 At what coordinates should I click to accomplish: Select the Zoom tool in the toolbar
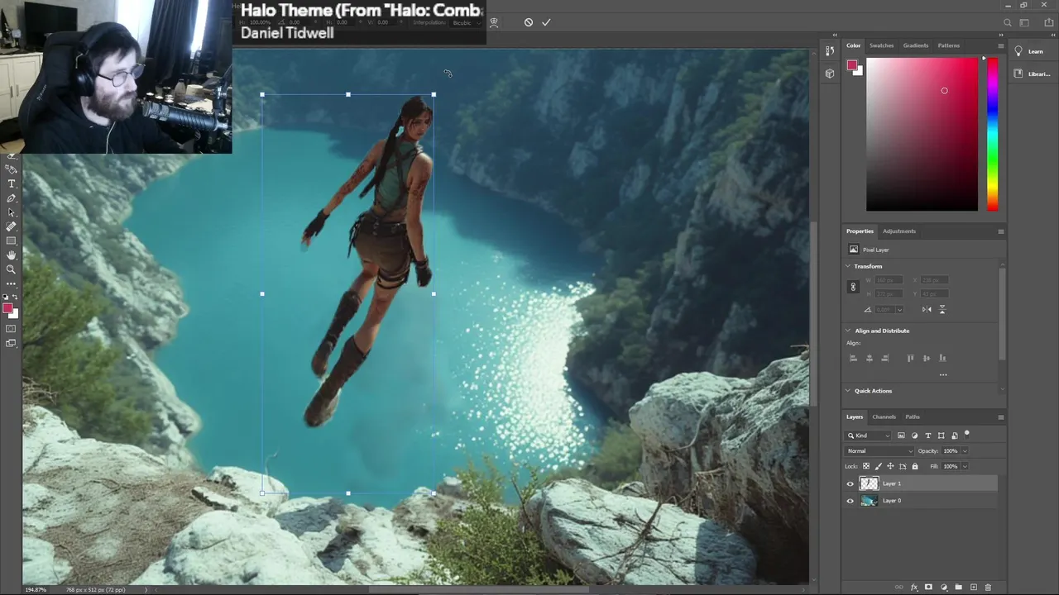pyautogui.click(x=11, y=269)
